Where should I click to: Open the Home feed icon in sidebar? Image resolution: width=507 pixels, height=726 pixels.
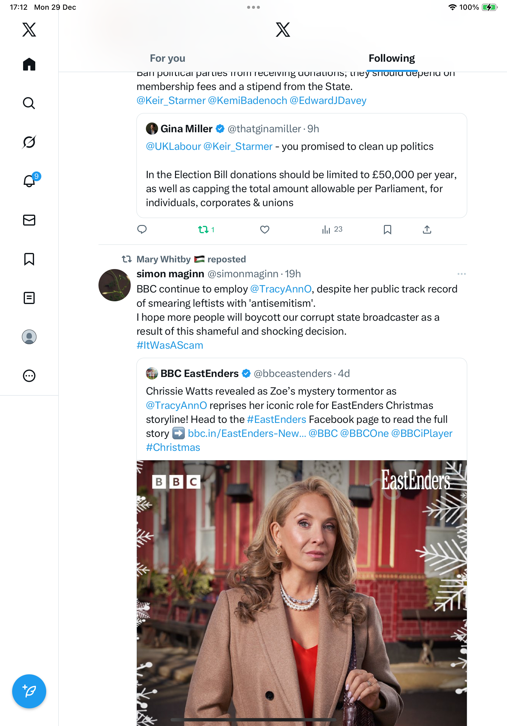pyautogui.click(x=29, y=64)
